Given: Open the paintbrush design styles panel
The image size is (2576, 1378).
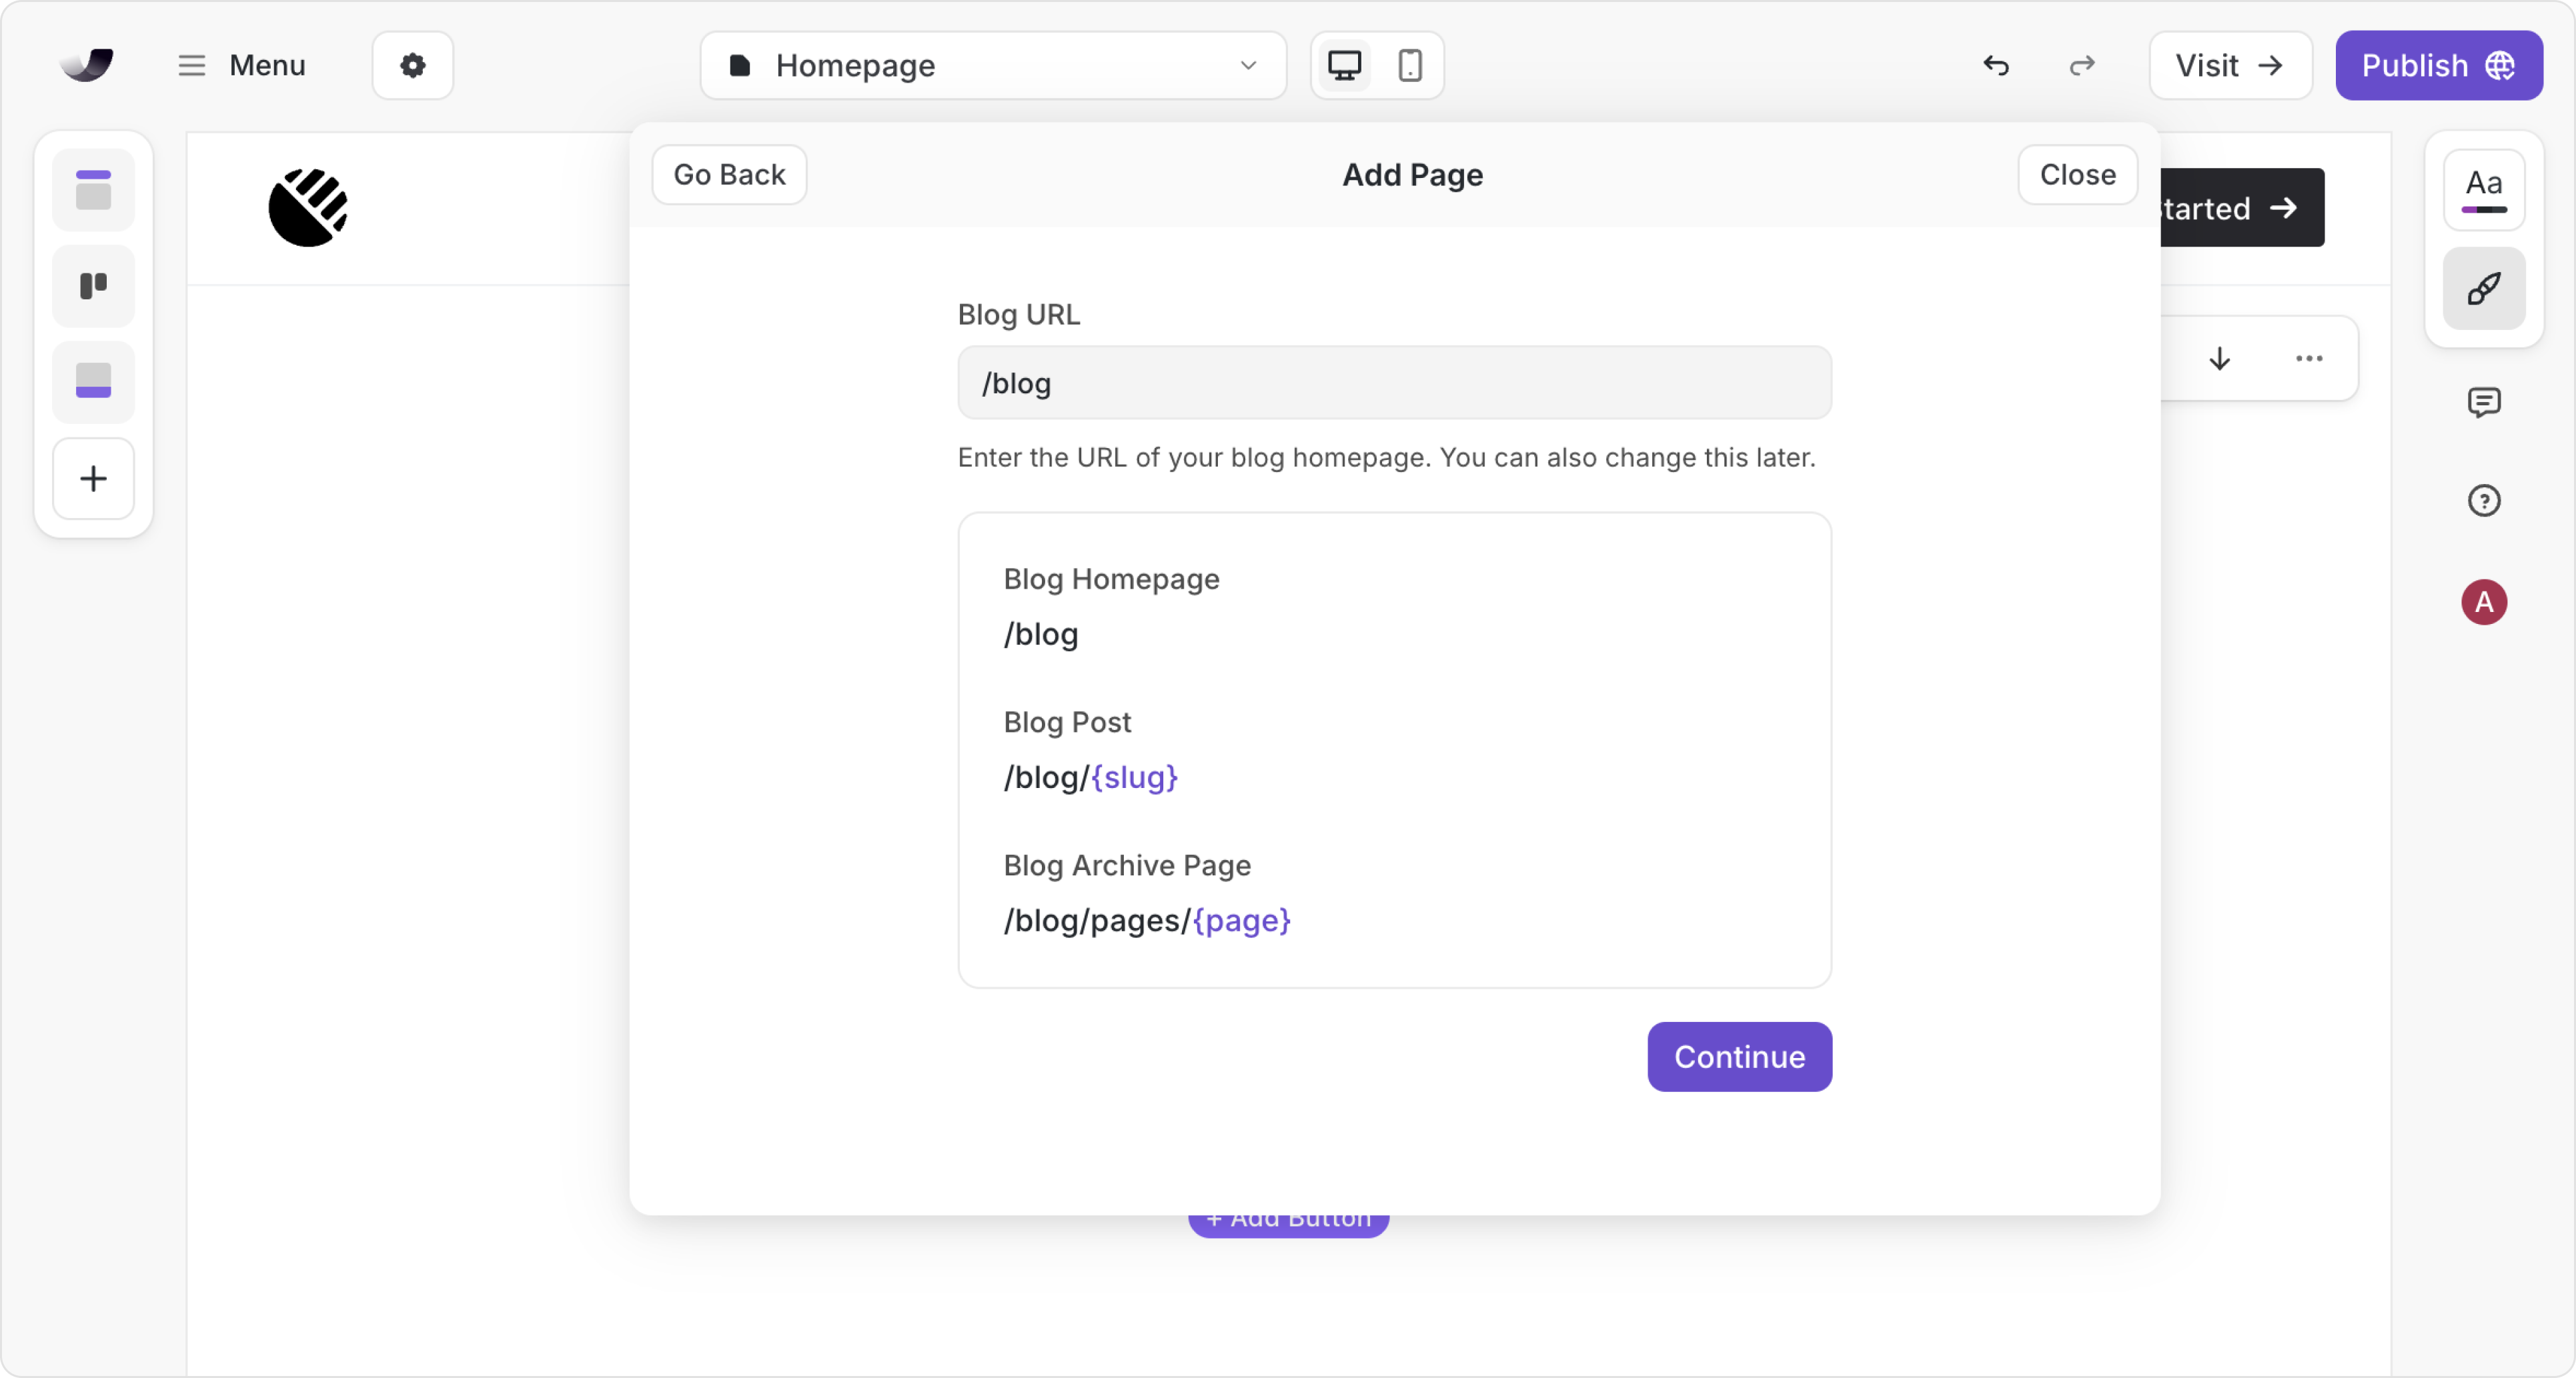Looking at the screenshot, I should pyautogui.click(x=2483, y=289).
